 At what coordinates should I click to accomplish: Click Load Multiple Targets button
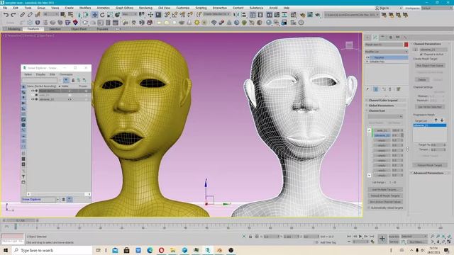[x=385, y=190]
